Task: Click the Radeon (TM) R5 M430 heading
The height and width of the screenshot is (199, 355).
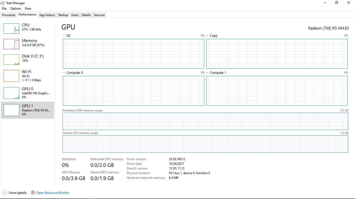Action: (x=328, y=28)
